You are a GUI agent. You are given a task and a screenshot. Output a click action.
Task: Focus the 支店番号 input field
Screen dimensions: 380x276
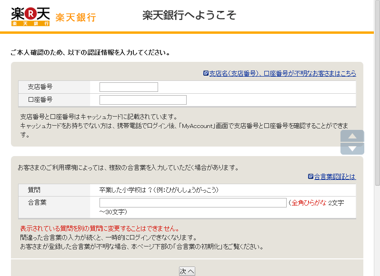tap(129, 87)
